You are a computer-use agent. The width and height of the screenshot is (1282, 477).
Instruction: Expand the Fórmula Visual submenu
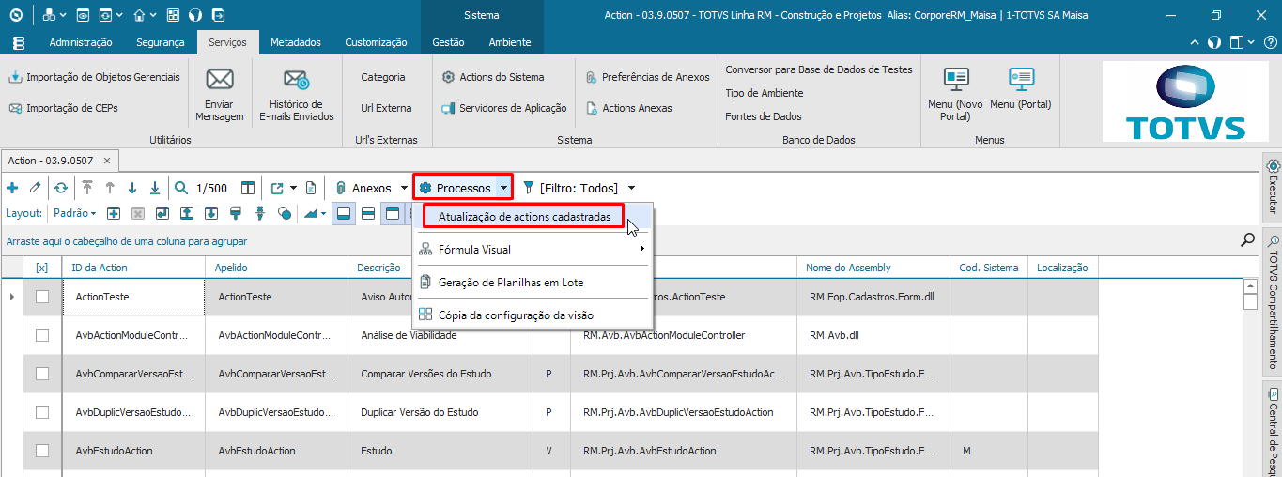coord(641,250)
